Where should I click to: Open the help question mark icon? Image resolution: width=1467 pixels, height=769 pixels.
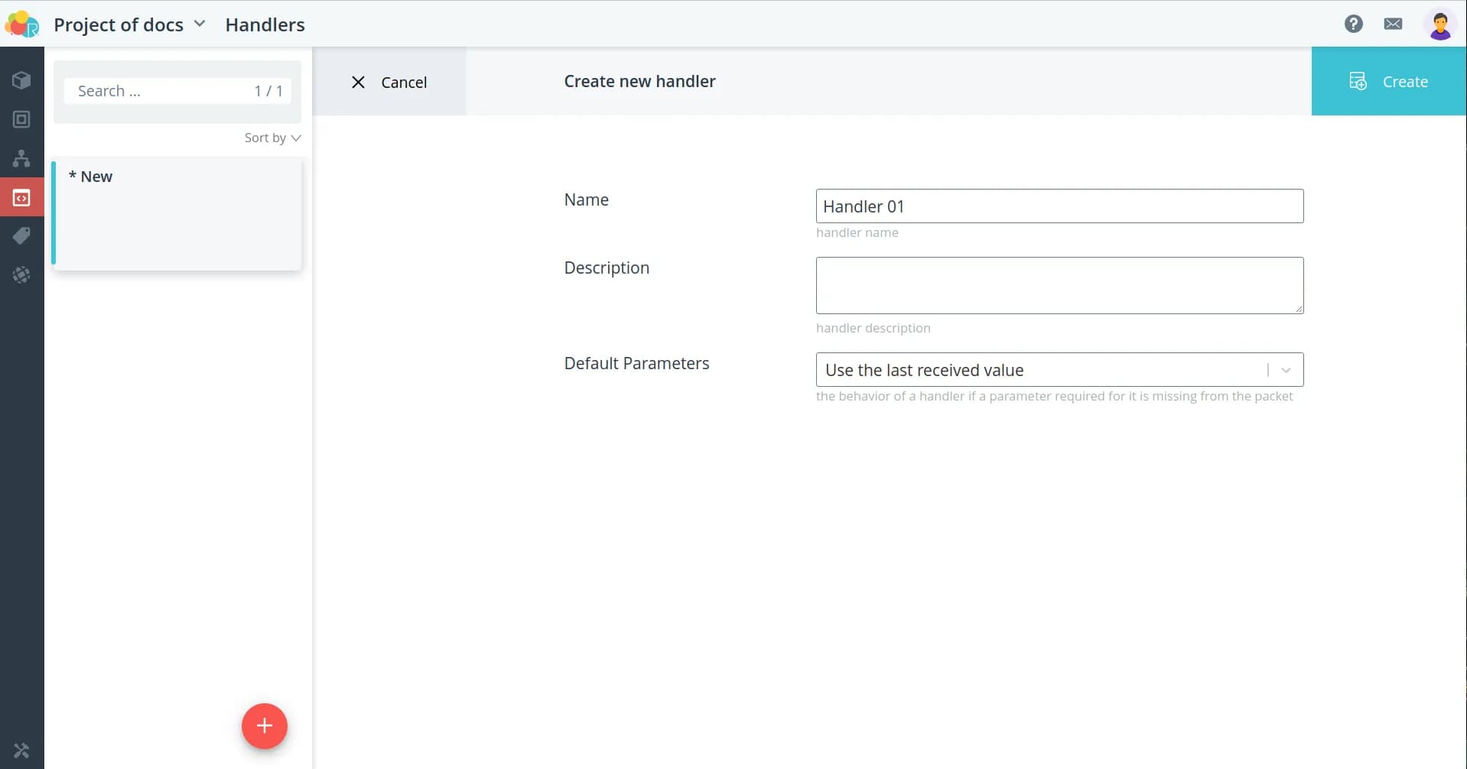point(1353,24)
